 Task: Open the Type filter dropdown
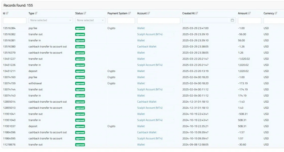tap(51, 20)
